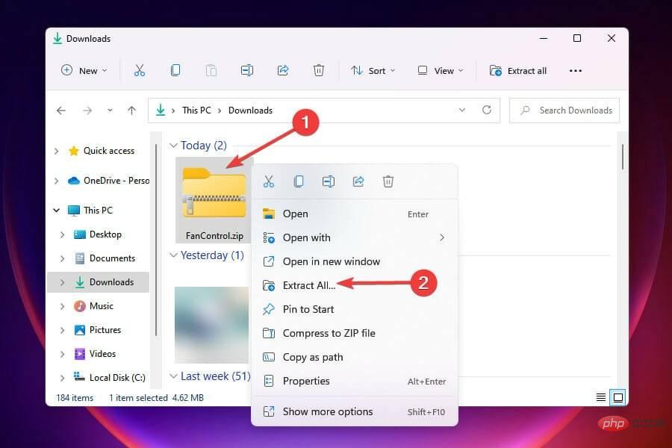The width and height of the screenshot is (672, 448).
Task: Select Extract All from the context menu
Action: (308, 285)
